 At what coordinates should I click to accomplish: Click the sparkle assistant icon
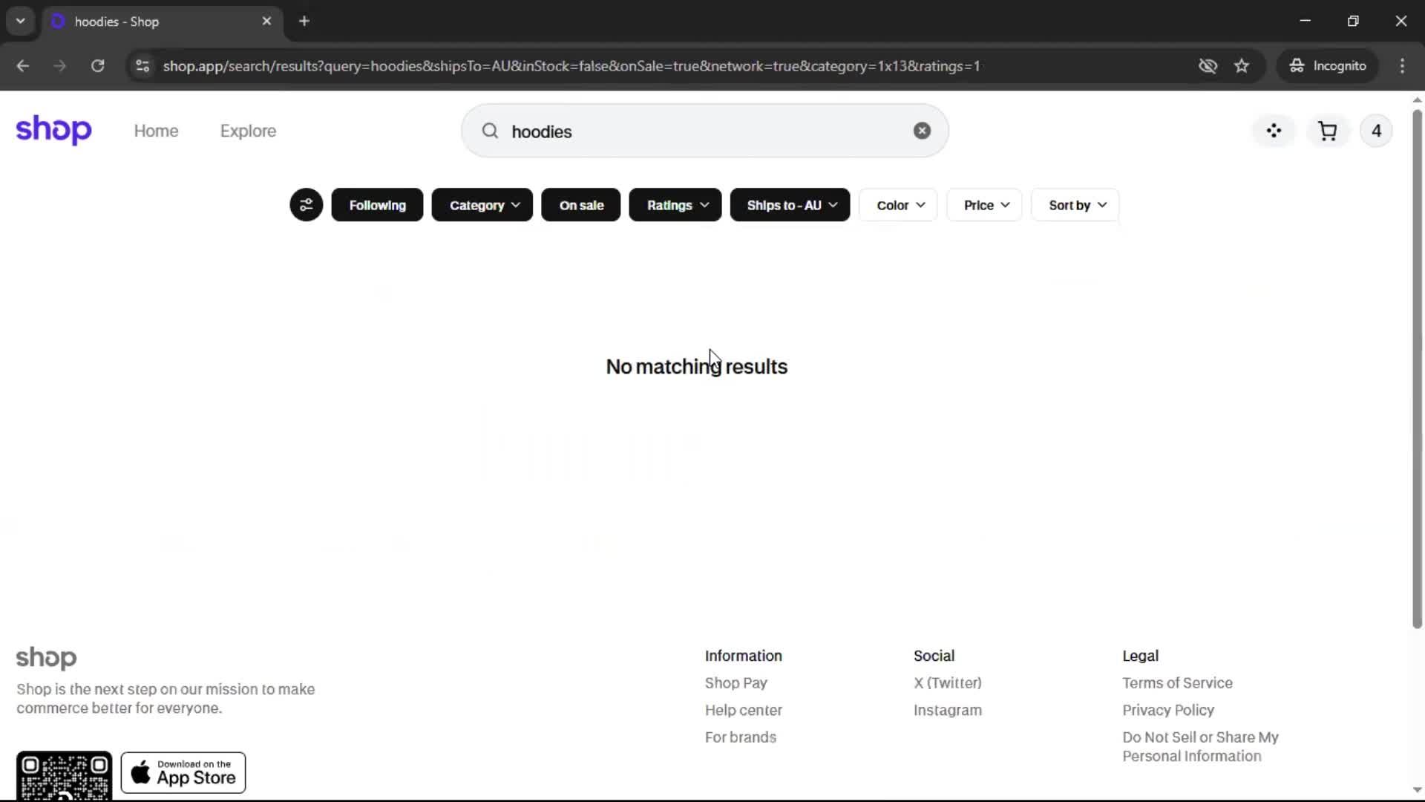pos(1274,131)
